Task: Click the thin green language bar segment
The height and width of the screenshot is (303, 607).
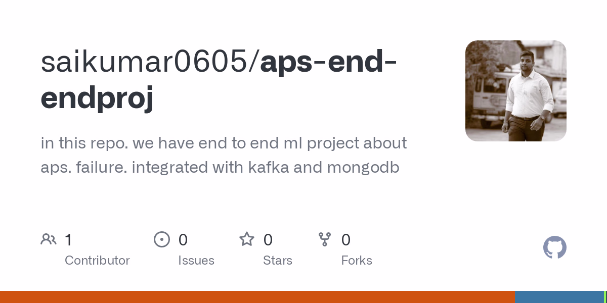Action: pyautogui.click(x=605, y=297)
